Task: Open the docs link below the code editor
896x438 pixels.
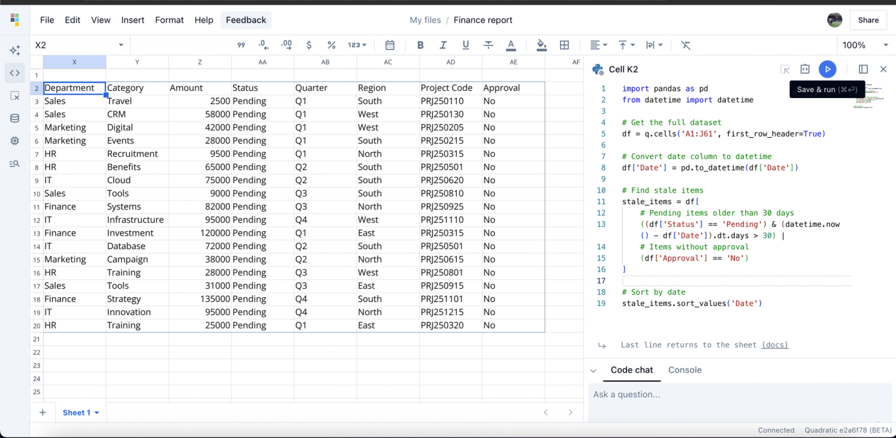Action: 774,345
